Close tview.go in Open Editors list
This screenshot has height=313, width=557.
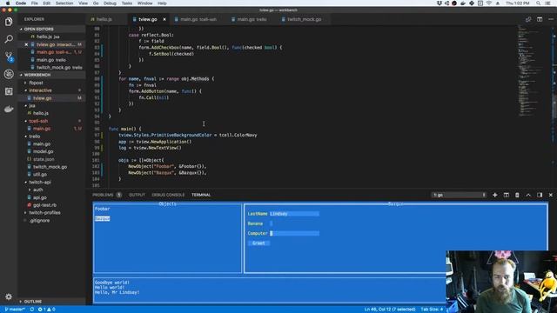pos(26,44)
